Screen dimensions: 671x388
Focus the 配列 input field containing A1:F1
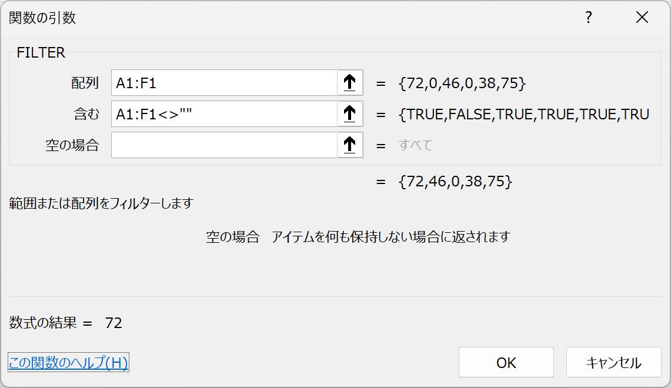[224, 82]
